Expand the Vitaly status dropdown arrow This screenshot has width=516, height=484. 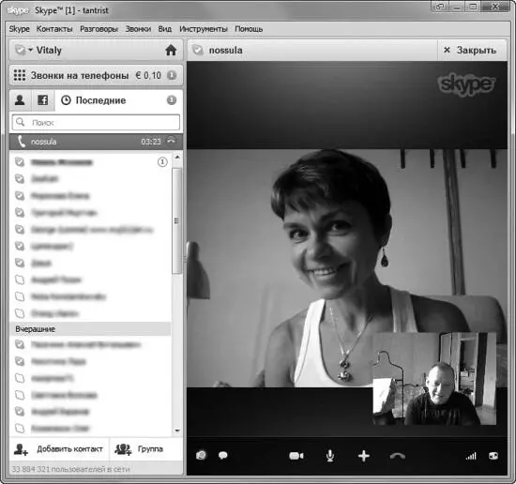(30, 50)
